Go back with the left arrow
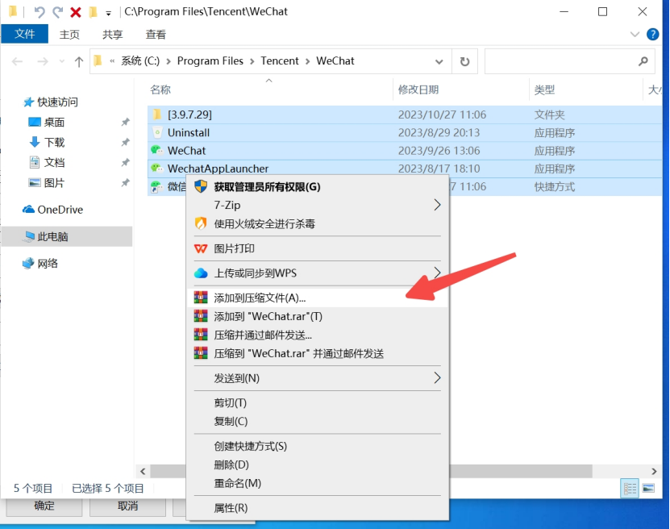Image resolution: width=670 pixels, height=529 pixels. (x=17, y=61)
